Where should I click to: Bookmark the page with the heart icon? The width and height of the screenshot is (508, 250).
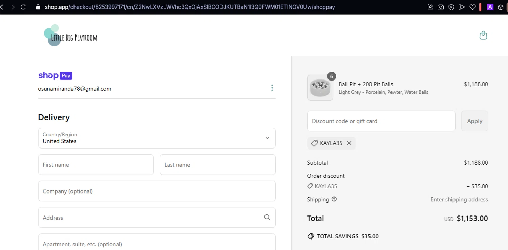click(472, 7)
